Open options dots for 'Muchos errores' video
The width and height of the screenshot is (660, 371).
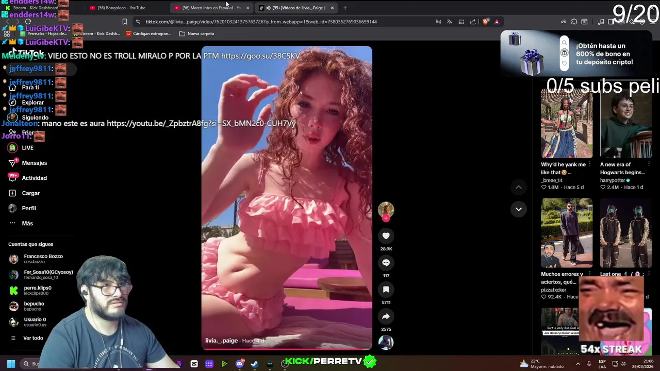point(590,274)
